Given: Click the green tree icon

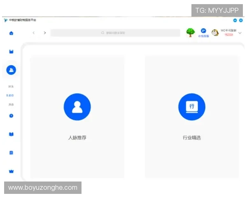Looking at the screenshot, I should tap(191, 33).
